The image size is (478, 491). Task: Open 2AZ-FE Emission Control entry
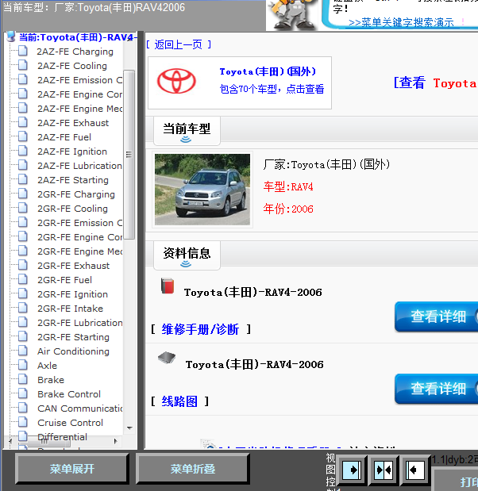point(79,80)
